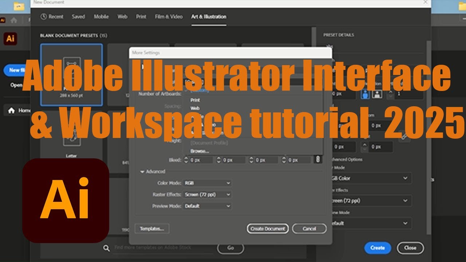Open the Preview Mode Default dropdown
Image resolution: width=466 pixels, height=262 pixels.
coord(208,206)
